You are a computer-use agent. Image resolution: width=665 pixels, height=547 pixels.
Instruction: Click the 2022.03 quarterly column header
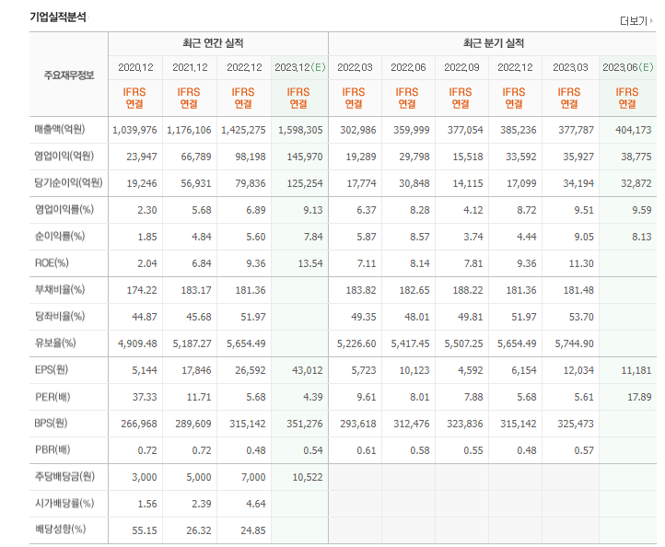point(355,67)
